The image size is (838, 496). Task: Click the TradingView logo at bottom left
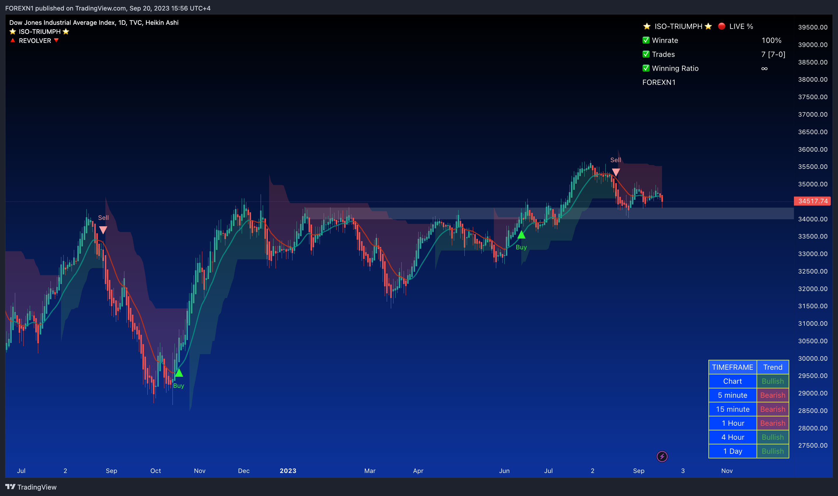(x=31, y=487)
